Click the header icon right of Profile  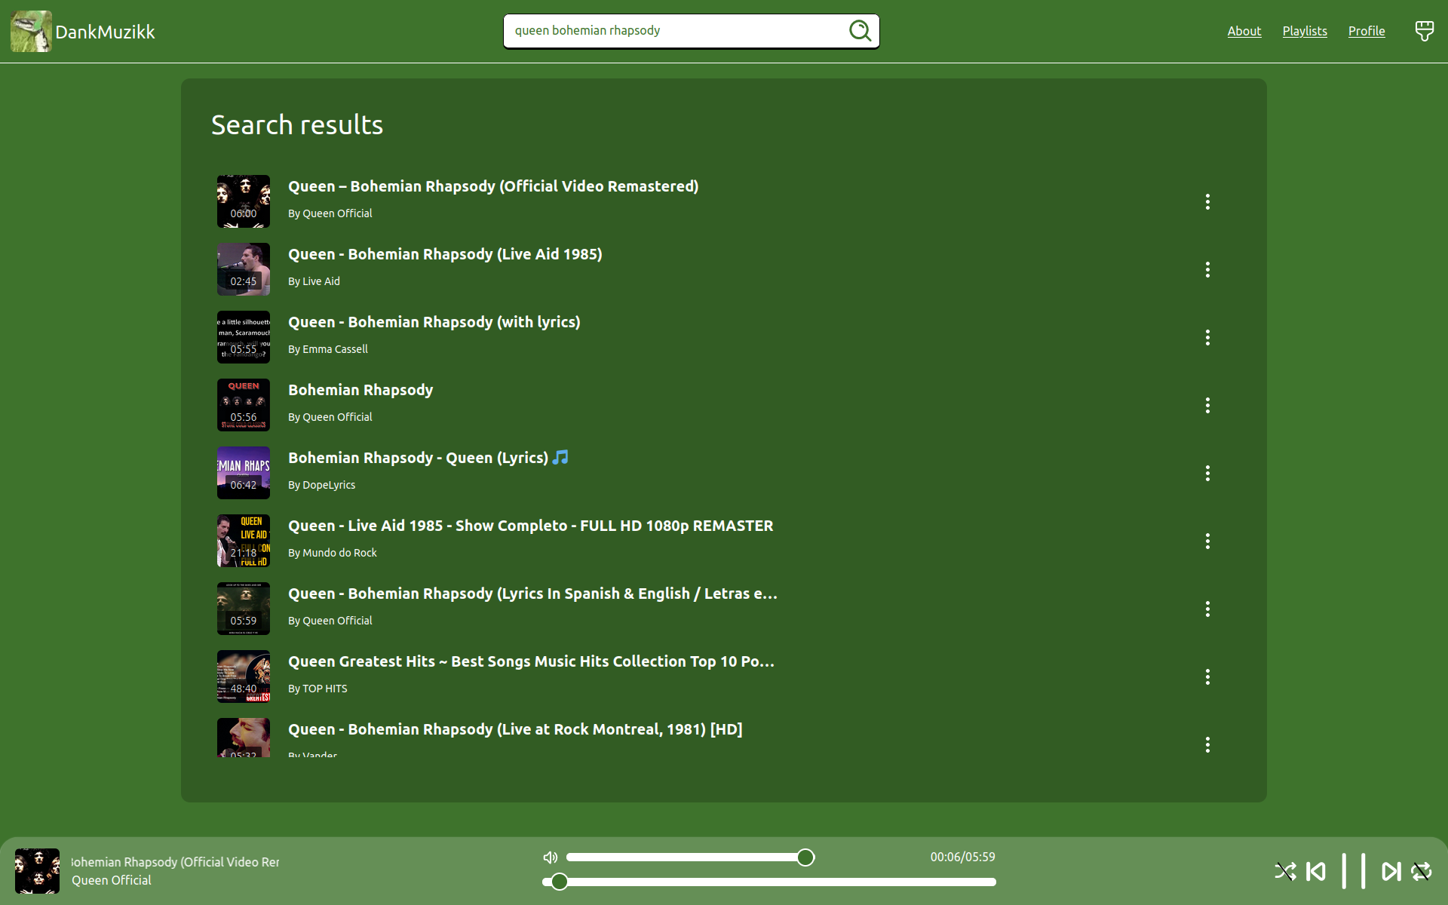tap(1424, 31)
